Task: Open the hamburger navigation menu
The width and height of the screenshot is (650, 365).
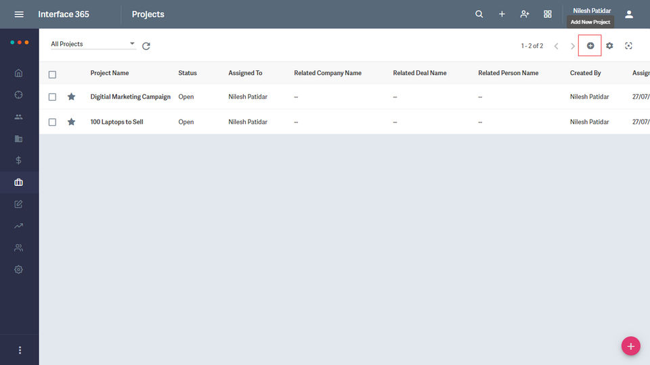Action: [19, 14]
